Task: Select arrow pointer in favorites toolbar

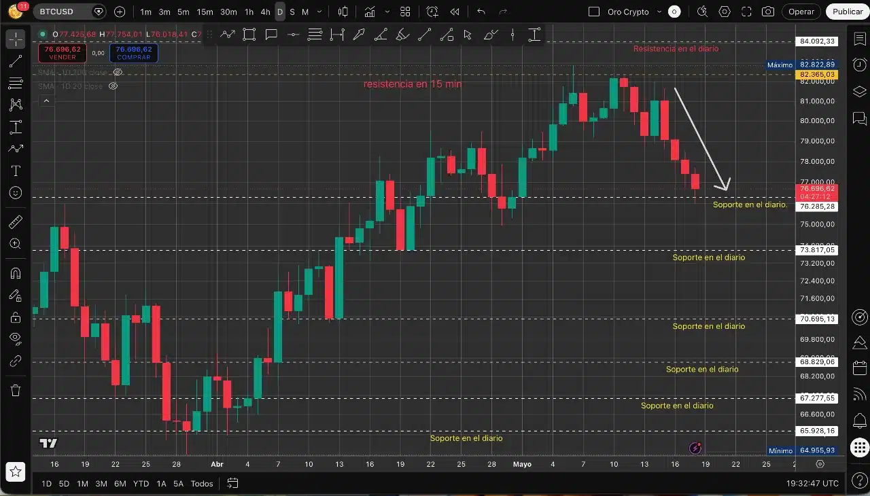Action: tap(468, 35)
